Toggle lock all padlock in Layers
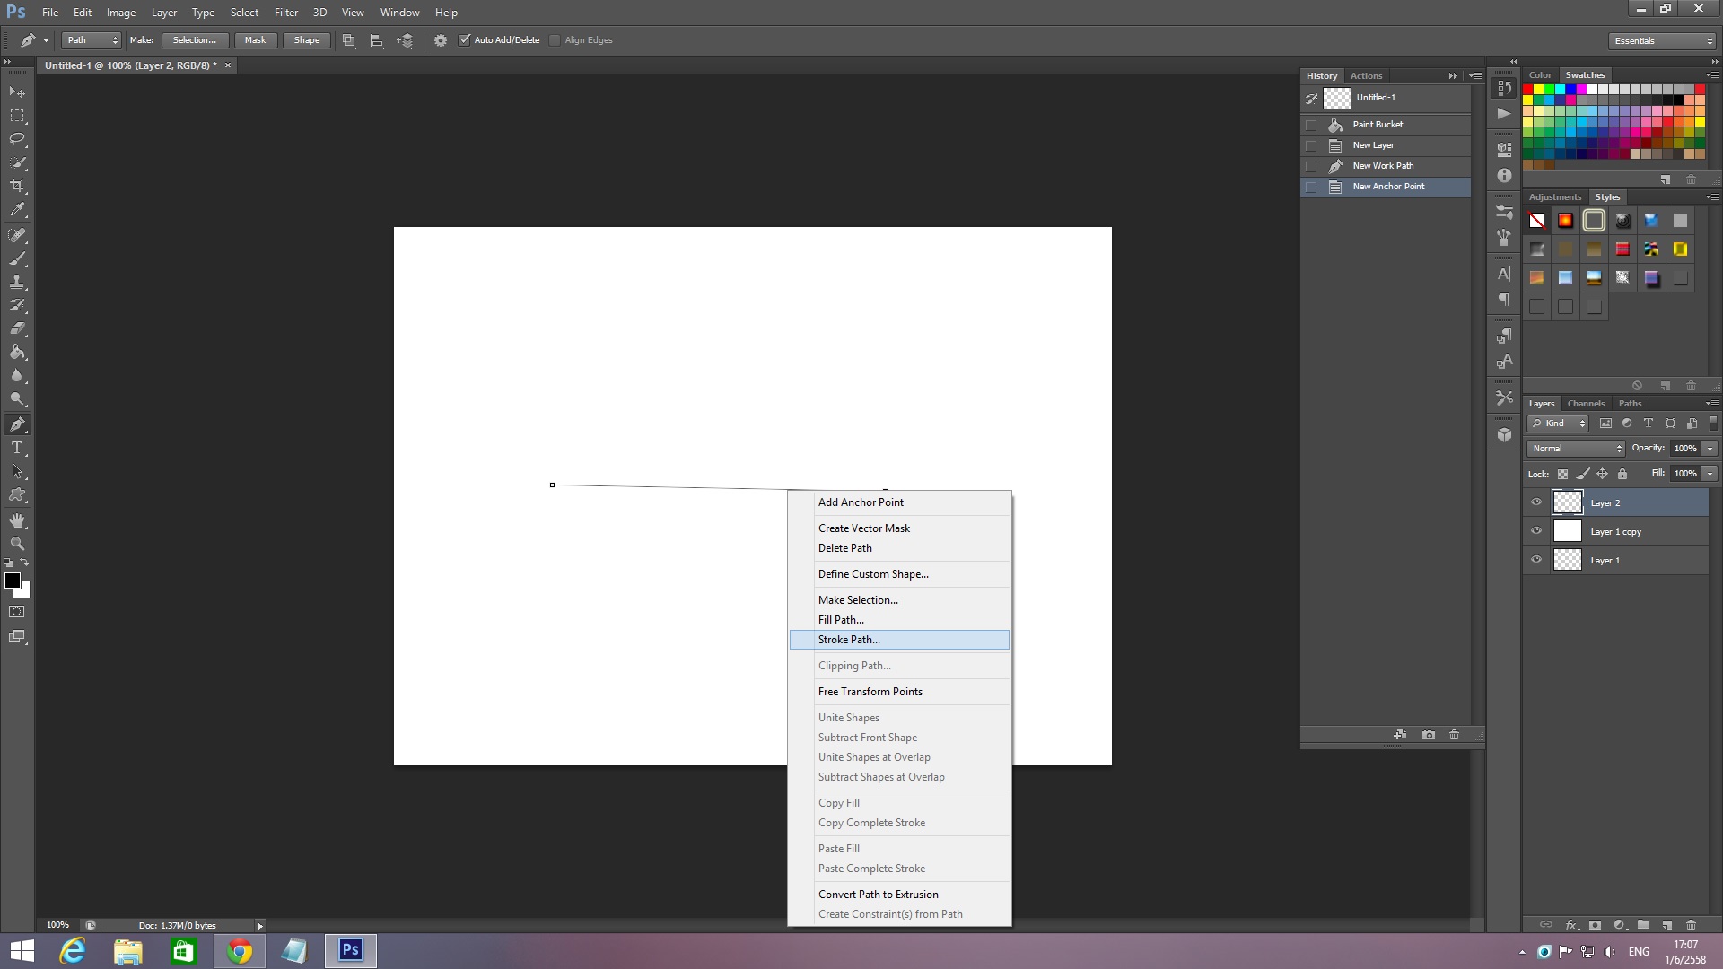Screen dimensions: 1723x969 click(x=1622, y=474)
